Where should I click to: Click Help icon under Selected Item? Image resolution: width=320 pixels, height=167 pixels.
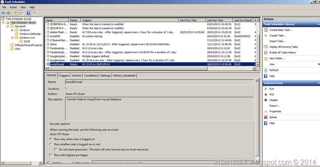[x=266, y=123]
